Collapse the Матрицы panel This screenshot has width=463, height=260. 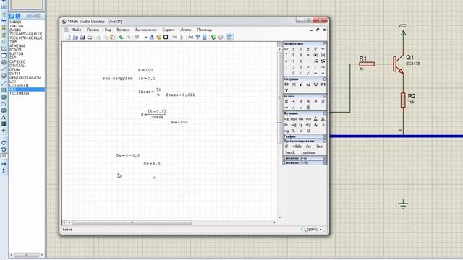click(x=325, y=79)
